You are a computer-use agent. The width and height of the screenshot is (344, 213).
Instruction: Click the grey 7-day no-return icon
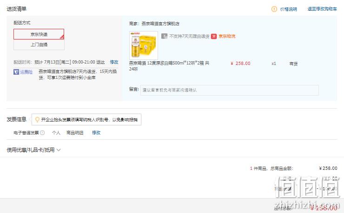(164, 36)
